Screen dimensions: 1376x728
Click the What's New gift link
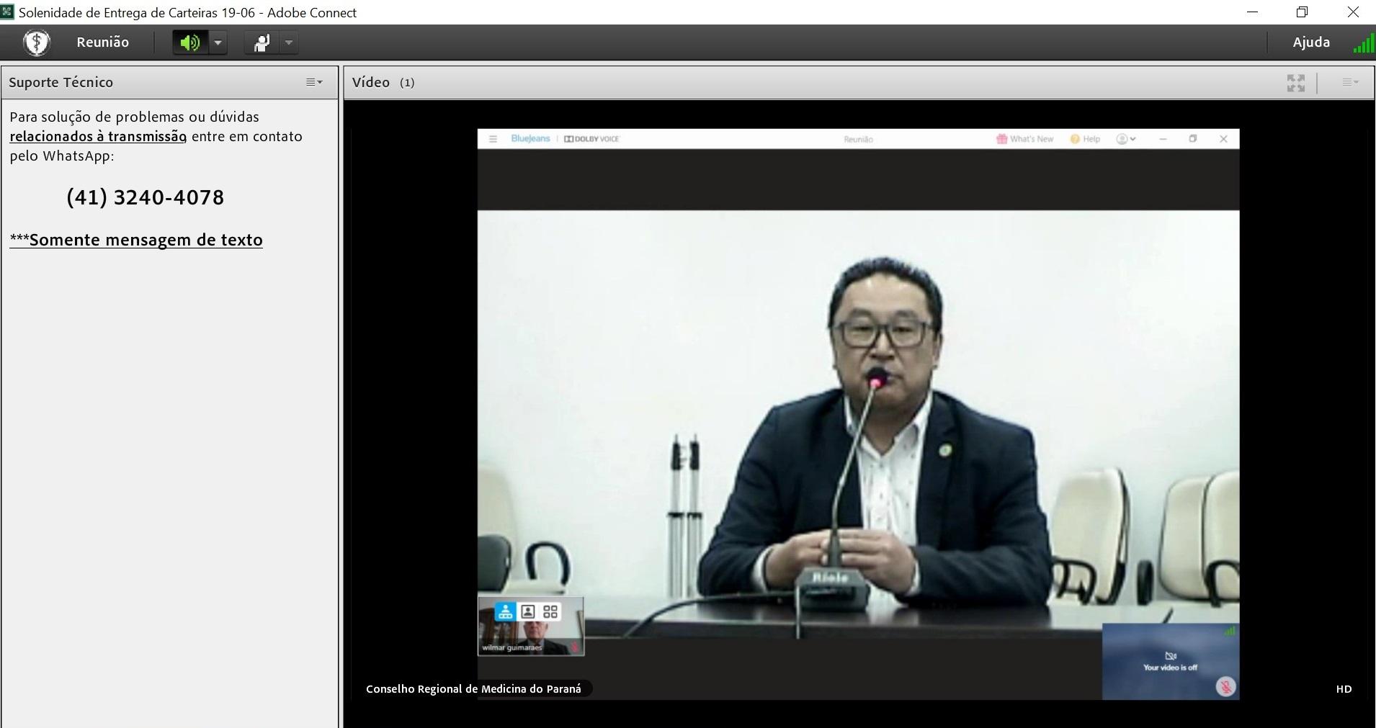(1025, 139)
